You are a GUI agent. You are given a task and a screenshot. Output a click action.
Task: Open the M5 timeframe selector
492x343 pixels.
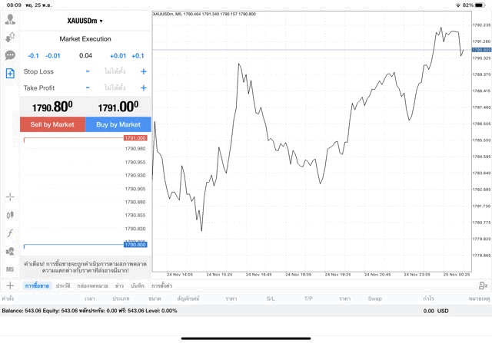11,269
